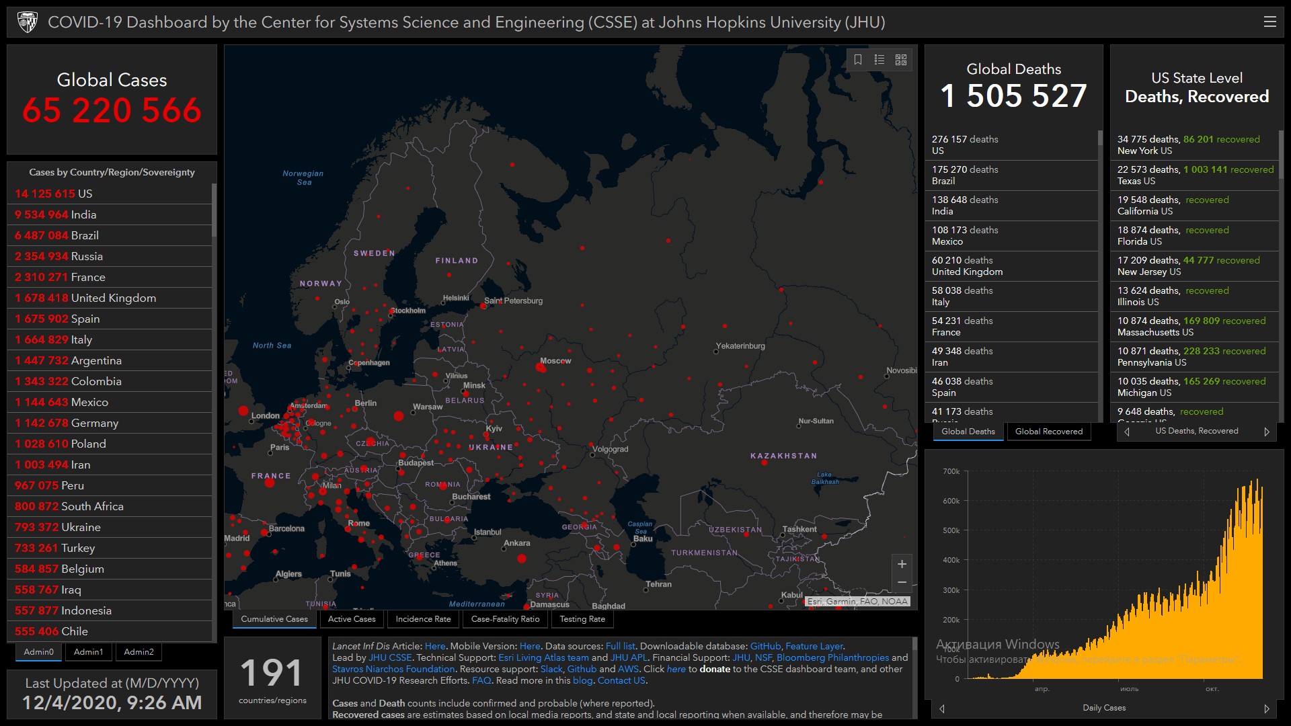The width and height of the screenshot is (1291, 726).
Task: Switch to Global Recovered tab
Action: click(1049, 432)
